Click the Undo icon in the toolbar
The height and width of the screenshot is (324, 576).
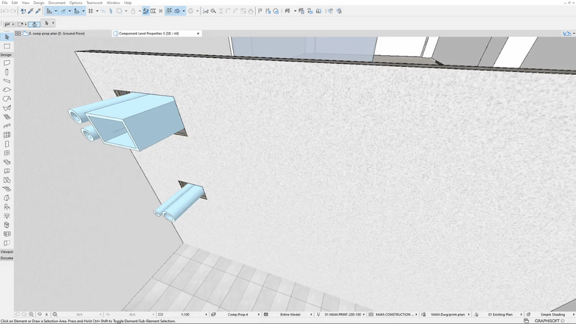[5, 11]
